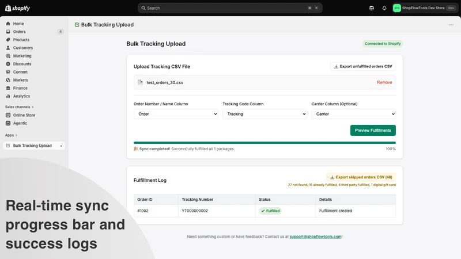Click the Discounts badge icon

[8, 64]
